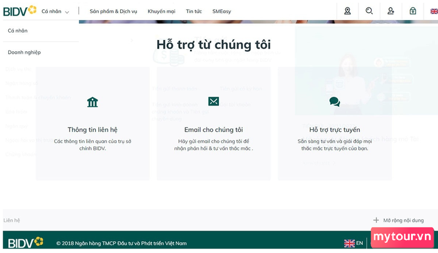This screenshot has height=253, width=438.
Task: Click the user login icon
Action: pyautogui.click(x=390, y=11)
